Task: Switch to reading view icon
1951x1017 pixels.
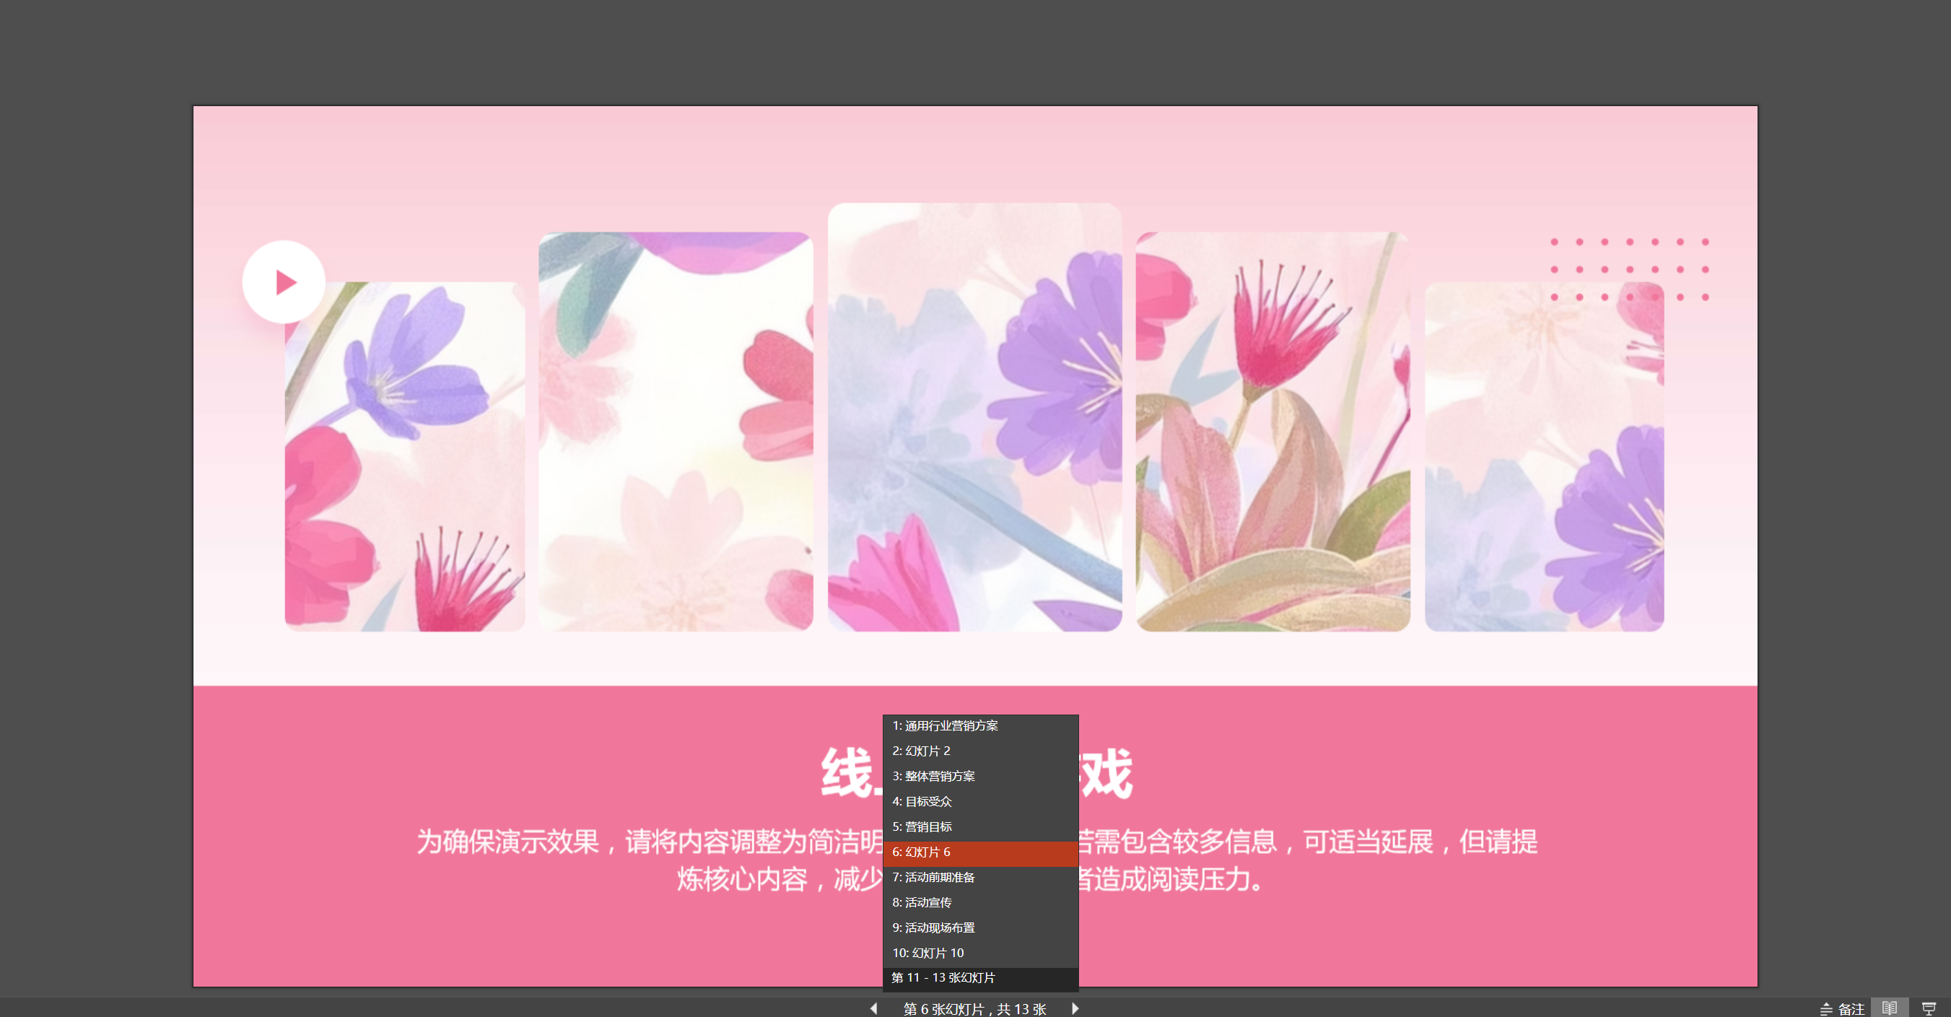Action: point(1889,1008)
